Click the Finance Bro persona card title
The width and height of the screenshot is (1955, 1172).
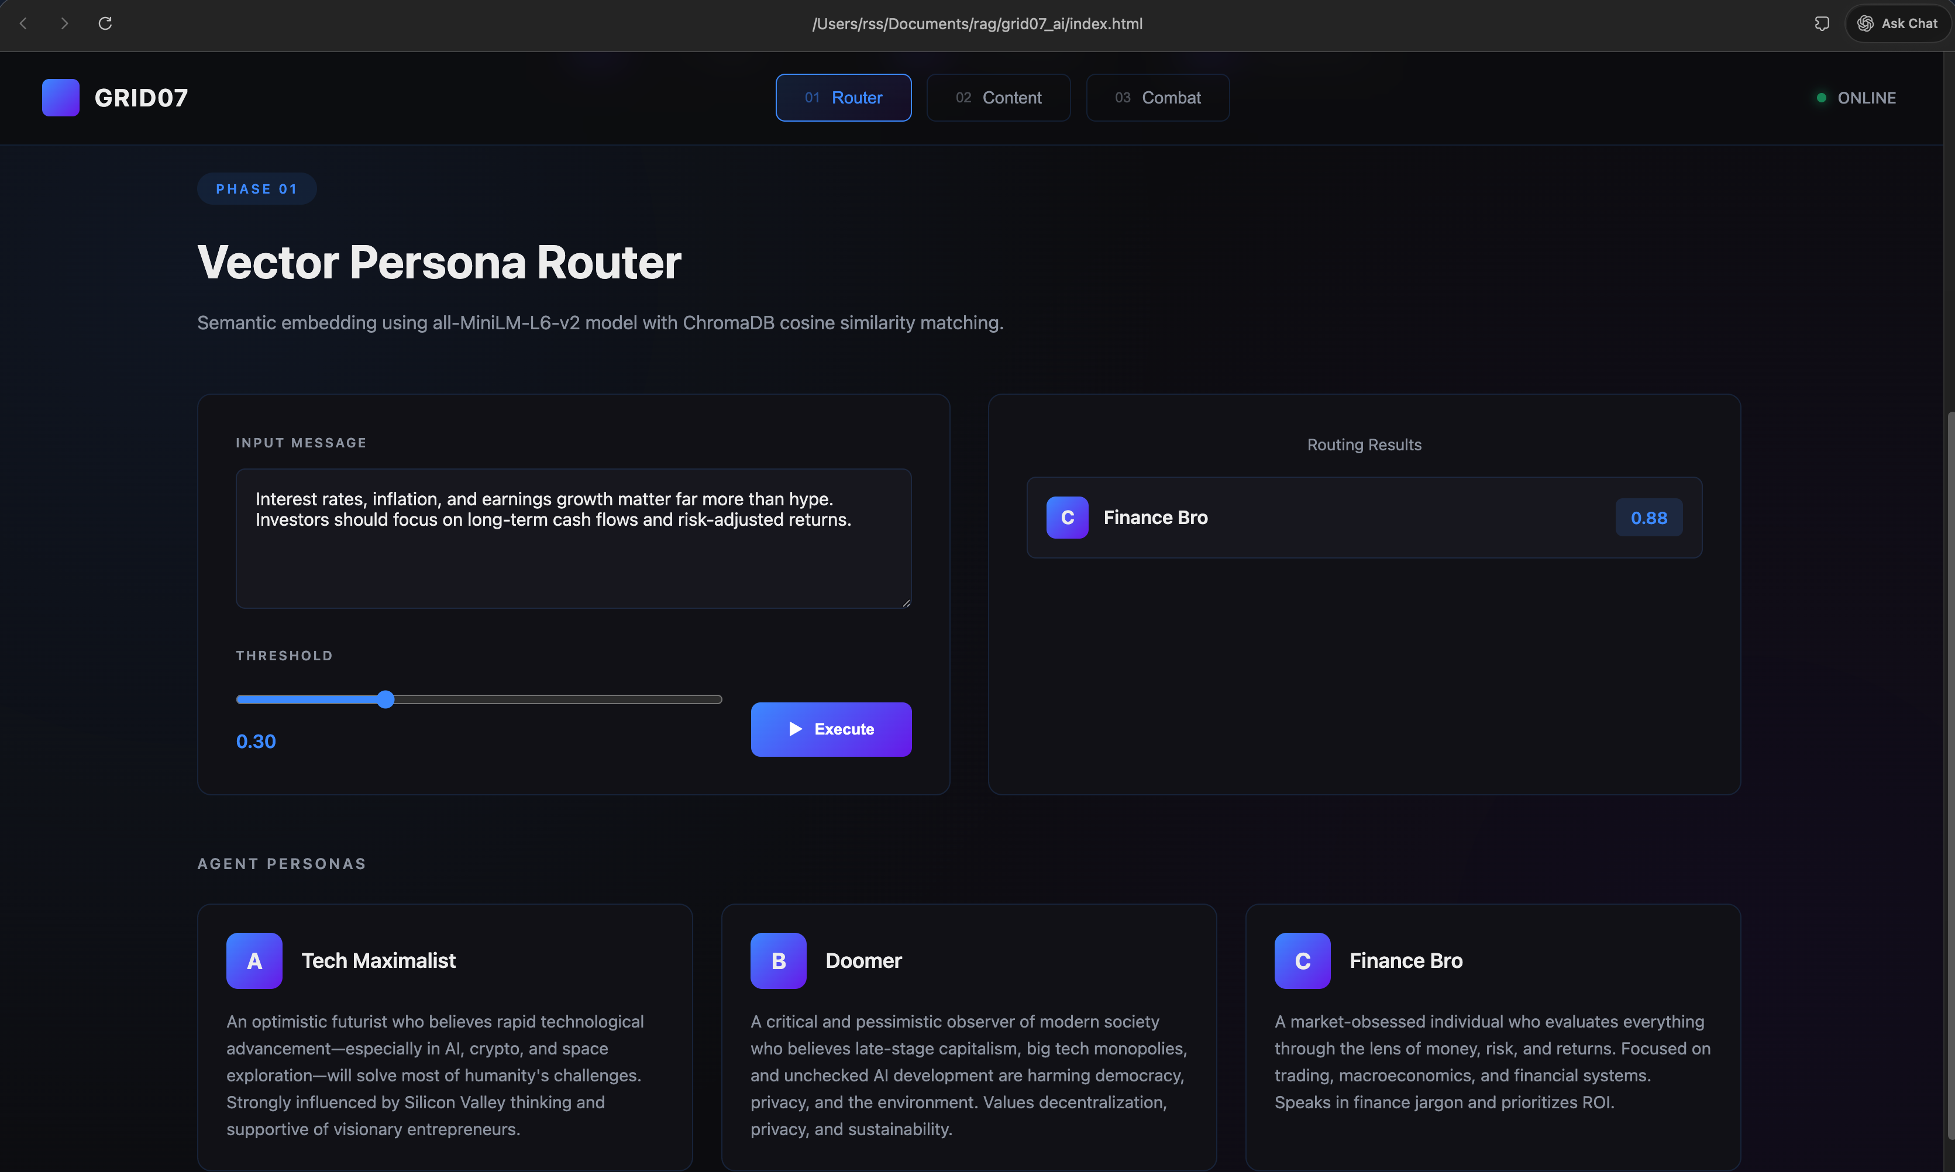point(1406,960)
